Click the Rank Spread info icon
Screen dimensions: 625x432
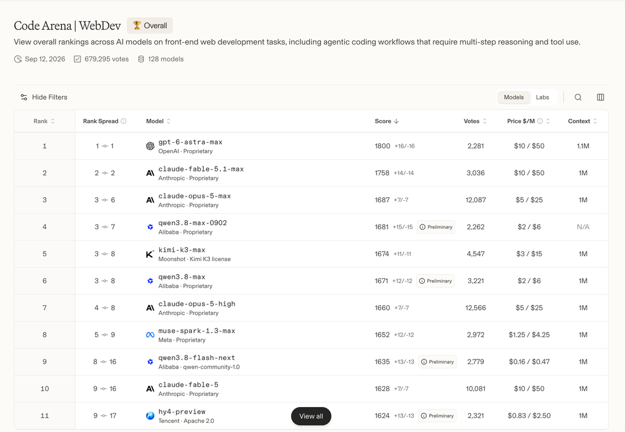click(123, 121)
